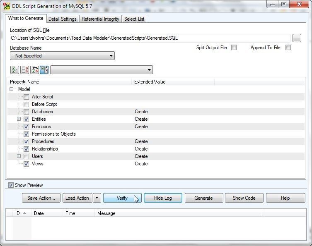Click the Select All checkboxes toolbar icon

[x=15, y=70]
